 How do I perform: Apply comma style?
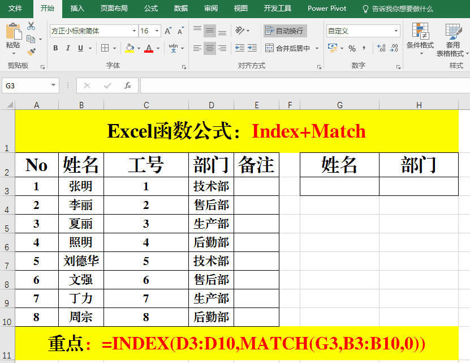click(x=364, y=48)
